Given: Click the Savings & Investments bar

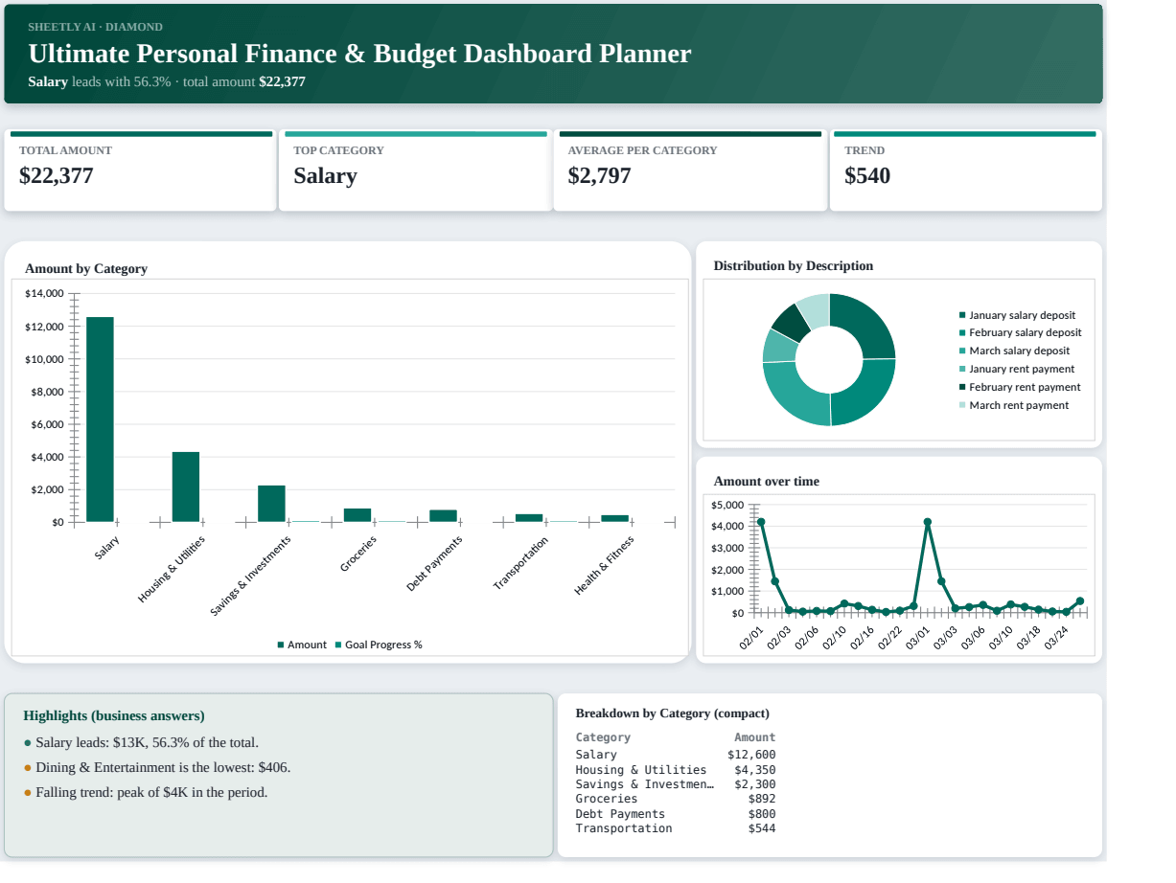Looking at the screenshot, I should (271, 504).
